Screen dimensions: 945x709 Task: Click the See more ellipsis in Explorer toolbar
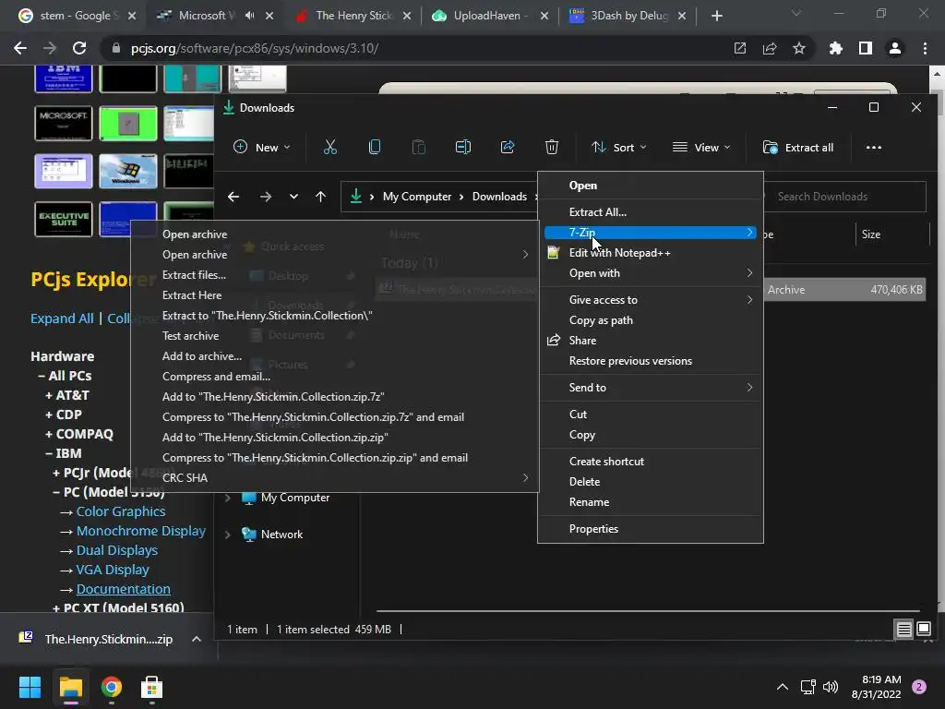(873, 147)
